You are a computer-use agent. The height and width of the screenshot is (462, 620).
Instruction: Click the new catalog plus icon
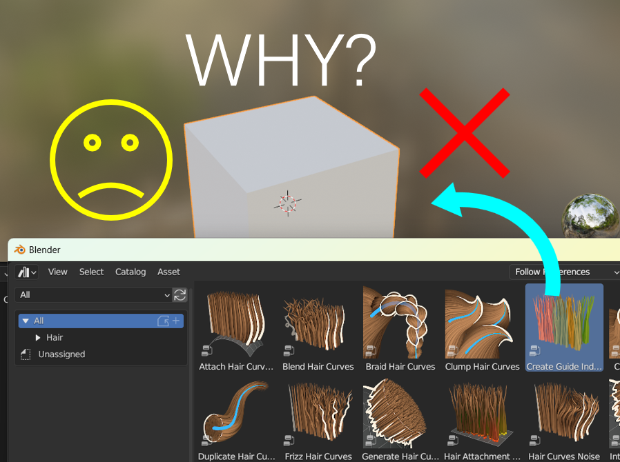(176, 321)
